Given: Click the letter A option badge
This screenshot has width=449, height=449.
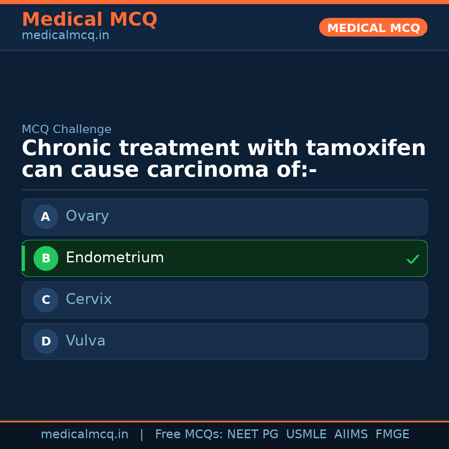Looking at the screenshot, I should click(x=46, y=217).
